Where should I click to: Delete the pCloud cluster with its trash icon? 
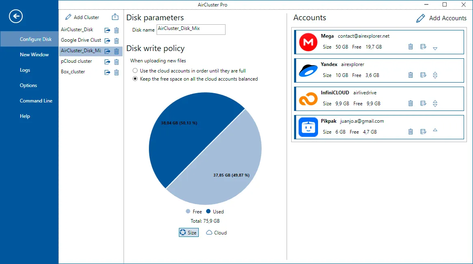[116, 62]
